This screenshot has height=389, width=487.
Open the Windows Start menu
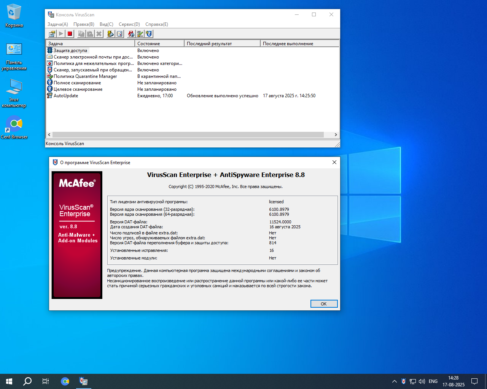[9, 381]
